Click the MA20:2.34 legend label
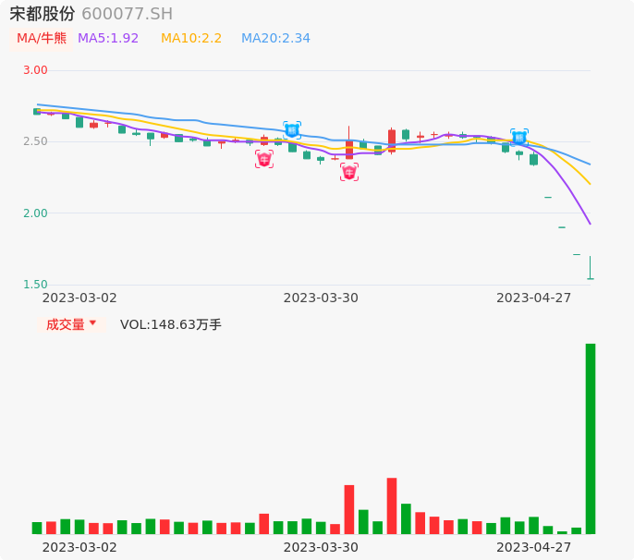This screenshot has width=634, height=560. [x=275, y=39]
